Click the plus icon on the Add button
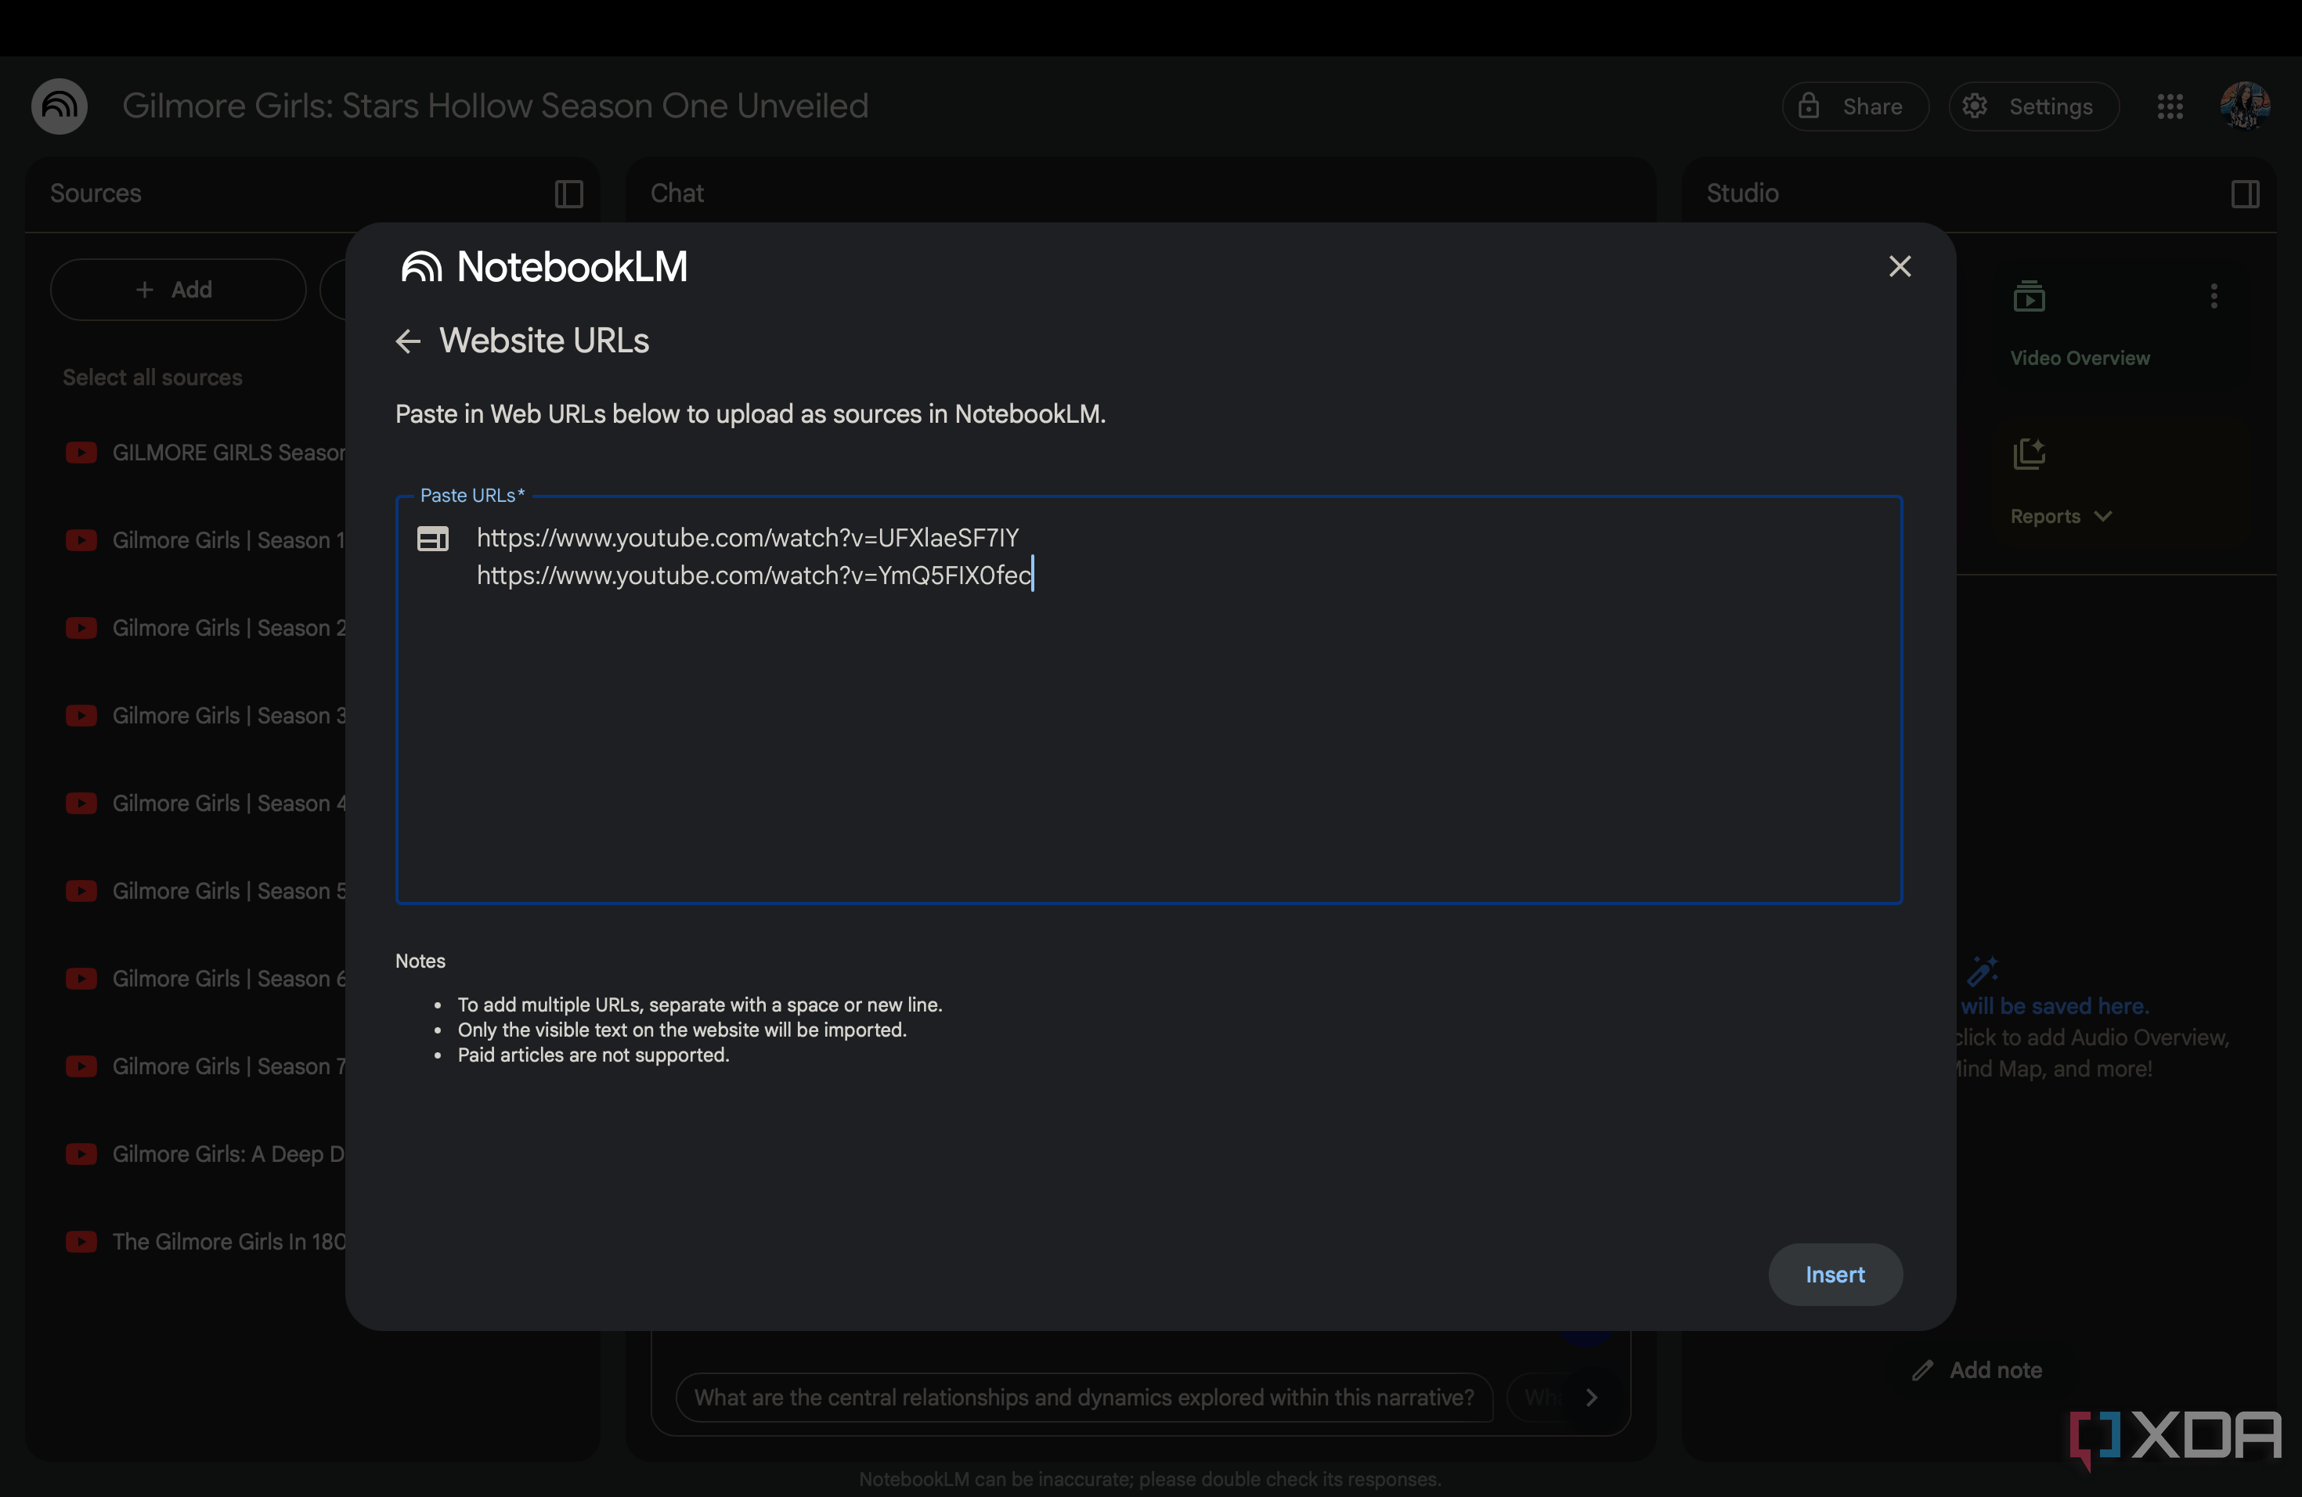The width and height of the screenshot is (2302, 1497). pos(145,289)
